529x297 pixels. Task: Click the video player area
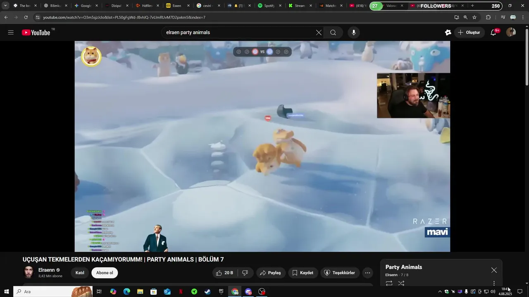[x=262, y=146]
